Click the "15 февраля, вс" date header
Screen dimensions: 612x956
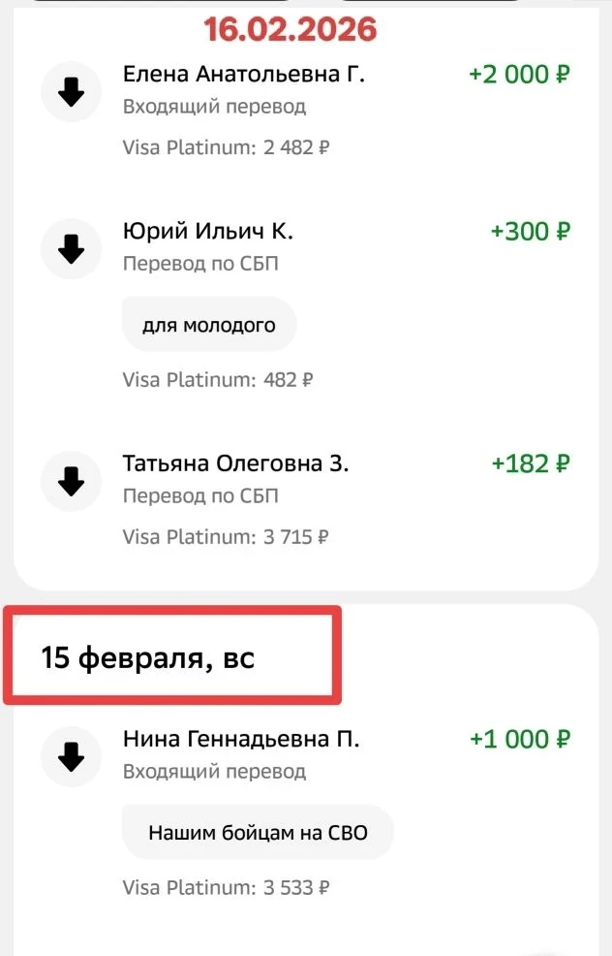147,658
